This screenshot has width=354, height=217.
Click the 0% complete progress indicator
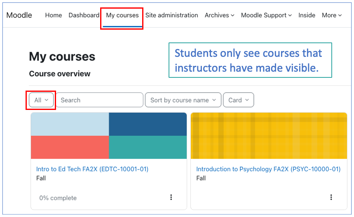coord(58,198)
